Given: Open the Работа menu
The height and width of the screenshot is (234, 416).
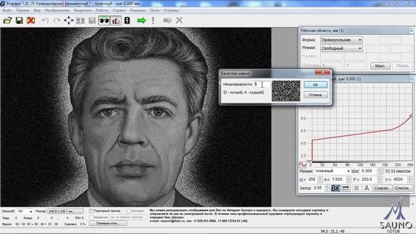Looking at the screenshot, I should (x=102, y=10).
